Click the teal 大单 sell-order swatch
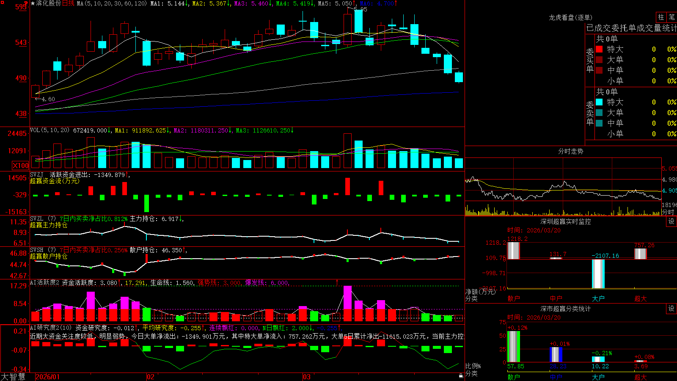Image resolution: width=677 pixels, height=381 pixels. [599, 113]
